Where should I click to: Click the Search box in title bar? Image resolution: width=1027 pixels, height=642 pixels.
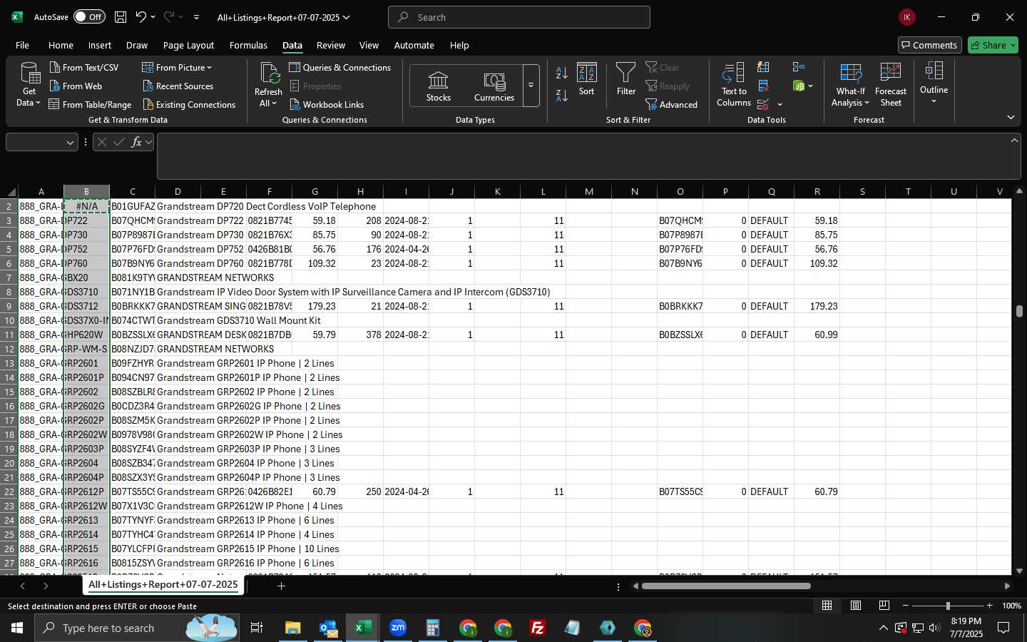(519, 17)
